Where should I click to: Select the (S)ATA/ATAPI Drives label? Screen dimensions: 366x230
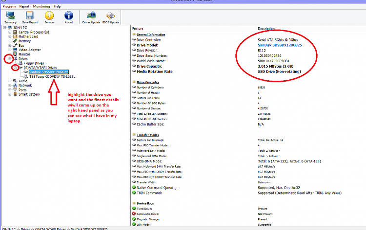[x=40, y=68]
